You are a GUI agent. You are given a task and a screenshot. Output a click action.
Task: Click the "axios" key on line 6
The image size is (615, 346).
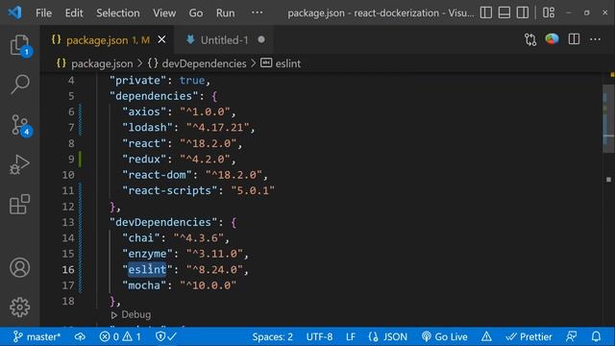coord(144,111)
